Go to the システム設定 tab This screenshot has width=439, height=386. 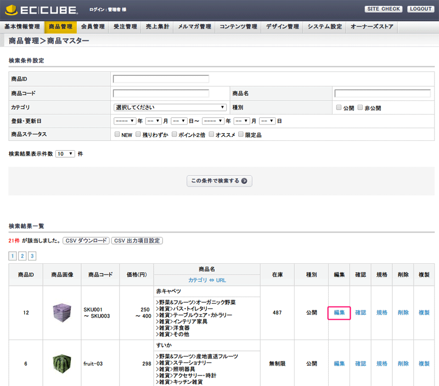coord(324,26)
